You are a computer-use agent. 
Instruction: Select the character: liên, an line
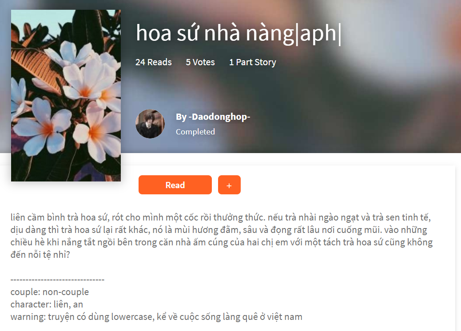point(47,304)
